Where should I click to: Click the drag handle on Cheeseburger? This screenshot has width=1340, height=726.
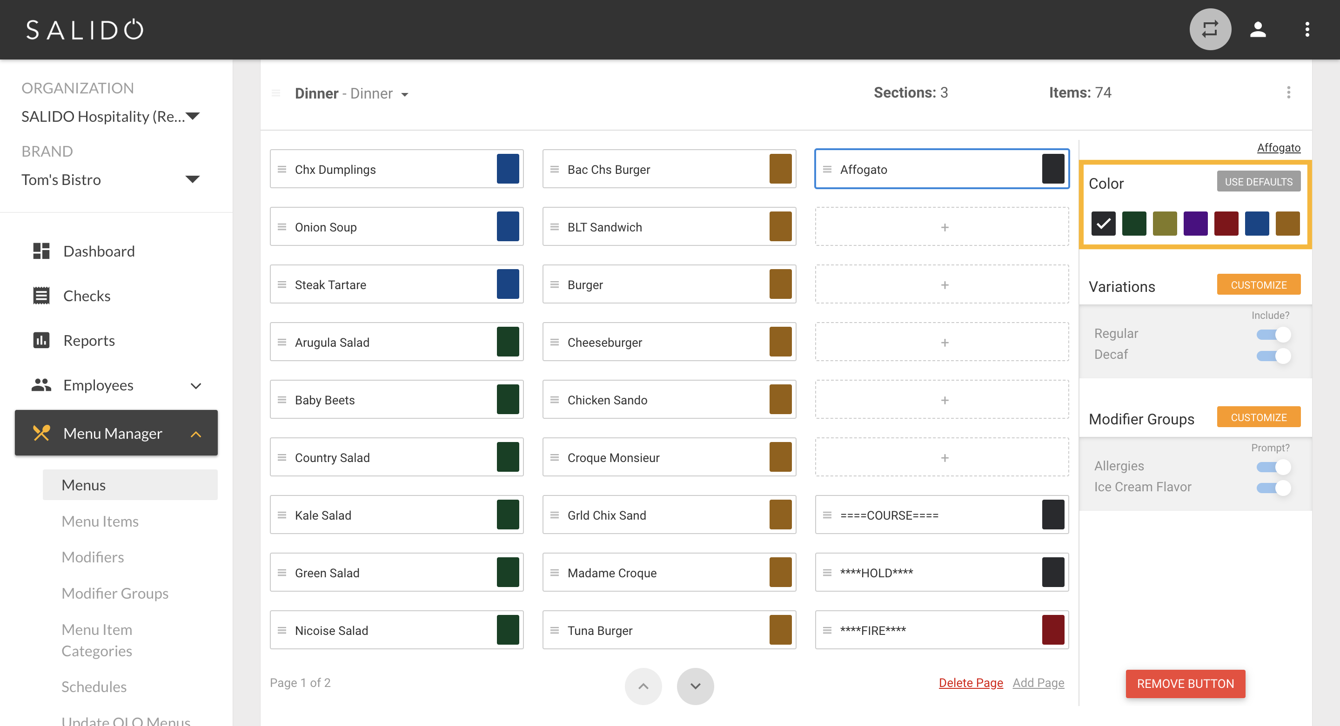(555, 343)
